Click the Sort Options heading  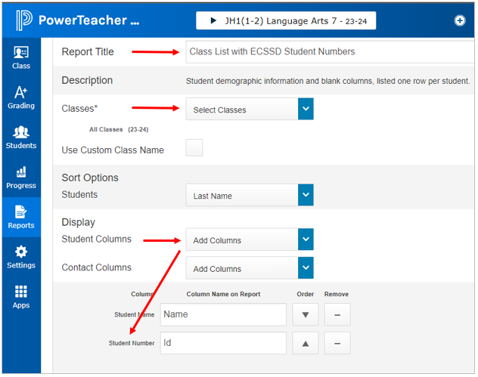(x=90, y=178)
